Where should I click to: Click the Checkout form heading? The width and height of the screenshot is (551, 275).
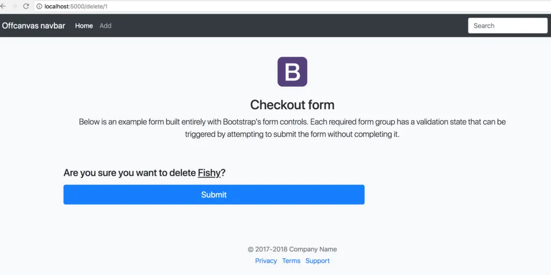[292, 105]
